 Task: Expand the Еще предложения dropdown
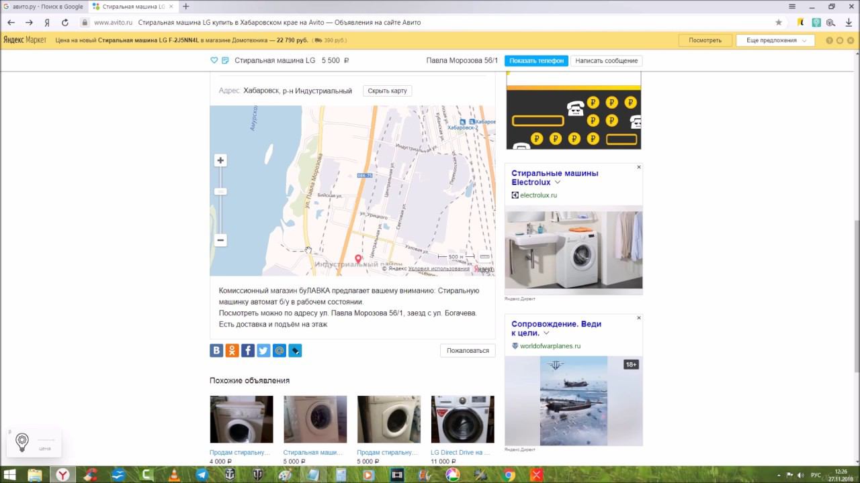775,40
